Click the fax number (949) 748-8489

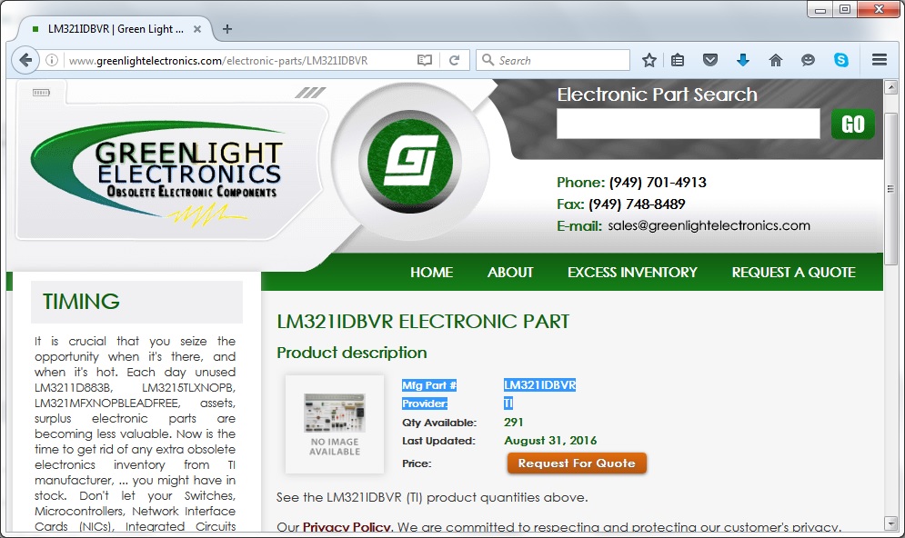[637, 204]
